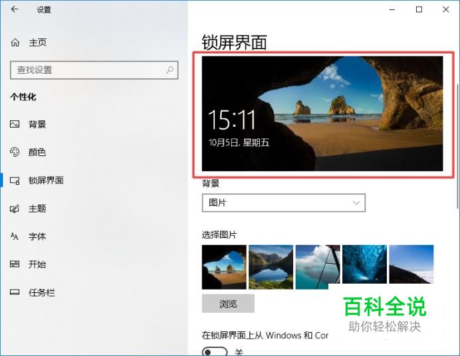Select the 字体 font icon
Screen dimensions: 460x356
coord(15,236)
